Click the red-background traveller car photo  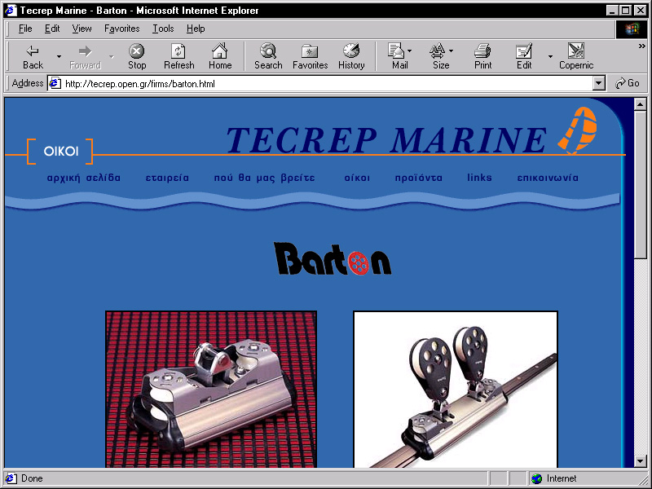[211, 389]
